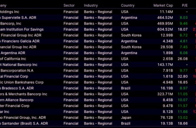
Task: Click the P/E column header
Action: (185, 5)
